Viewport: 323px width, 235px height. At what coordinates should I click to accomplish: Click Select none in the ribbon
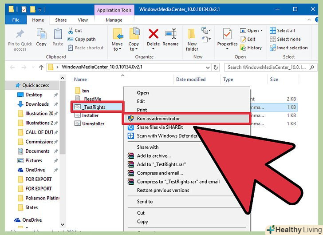tap(285, 39)
